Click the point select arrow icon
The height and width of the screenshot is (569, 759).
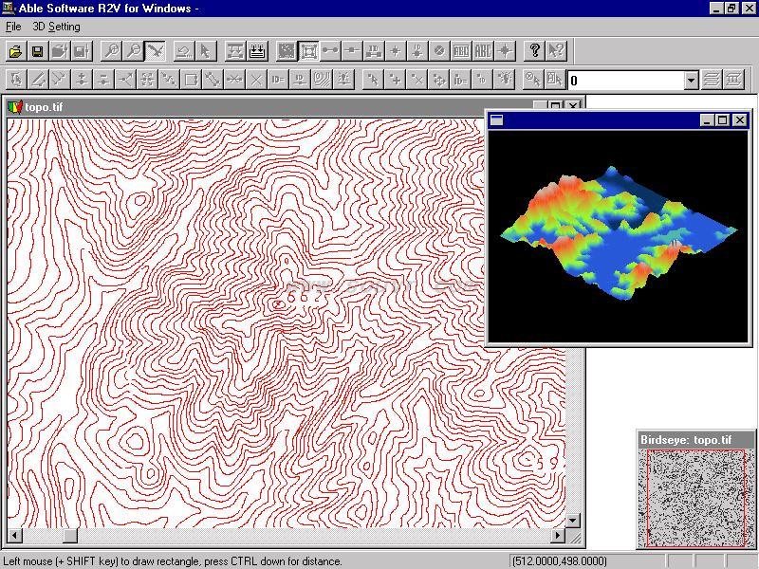coord(373,80)
